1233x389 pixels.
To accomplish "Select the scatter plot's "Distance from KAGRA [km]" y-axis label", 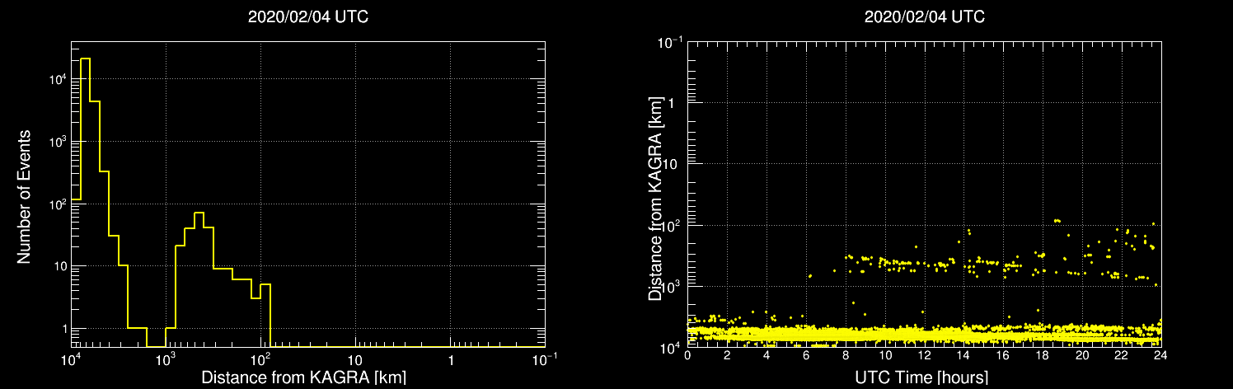I will pyautogui.click(x=655, y=197).
